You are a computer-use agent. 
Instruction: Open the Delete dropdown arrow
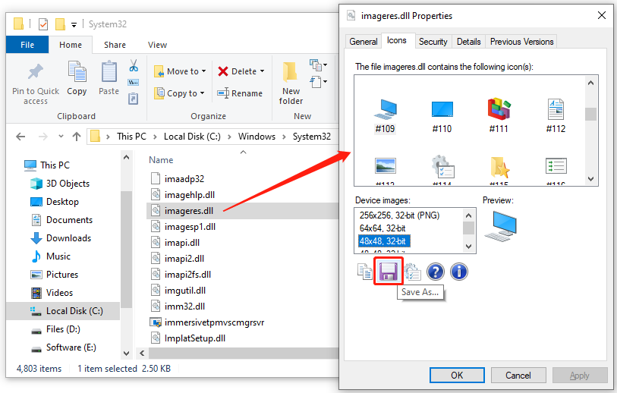click(x=262, y=71)
